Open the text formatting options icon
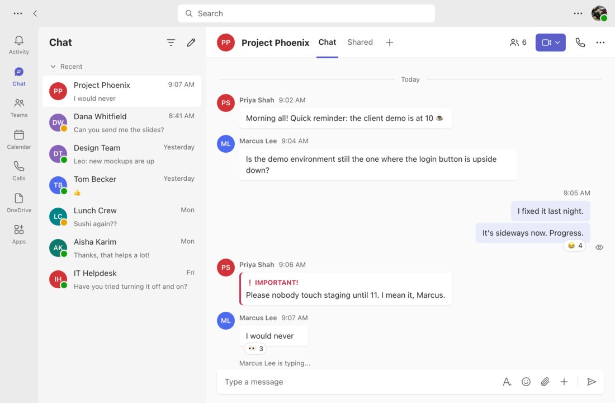This screenshot has width=615, height=403. click(507, 382)
